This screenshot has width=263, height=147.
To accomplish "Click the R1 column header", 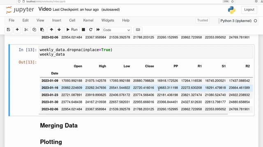I will click(200, 66).
